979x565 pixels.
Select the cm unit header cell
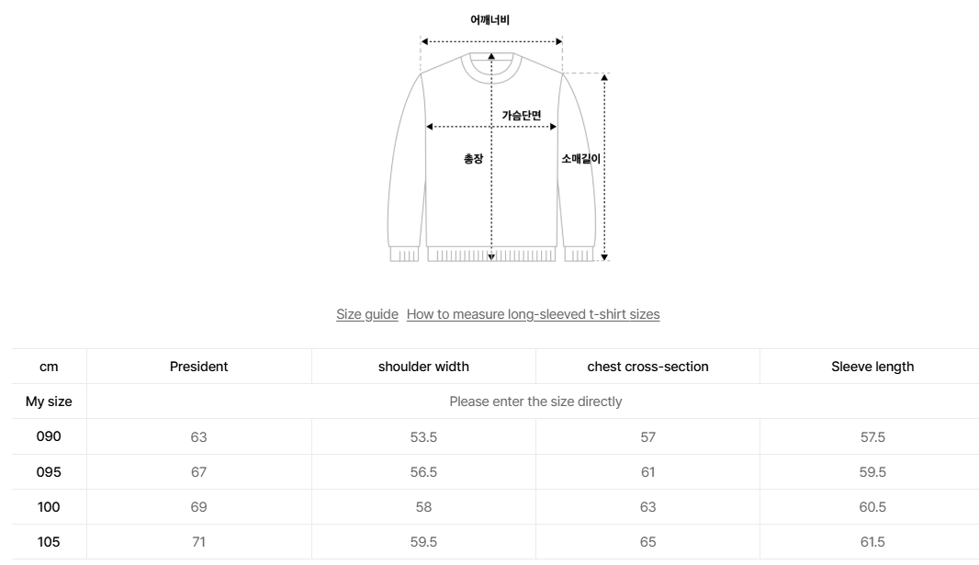coord(49,366)
